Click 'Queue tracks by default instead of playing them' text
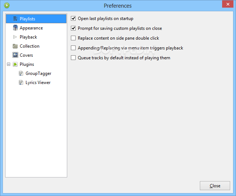Viewport: 236px width, 196px height. [124, 58]
